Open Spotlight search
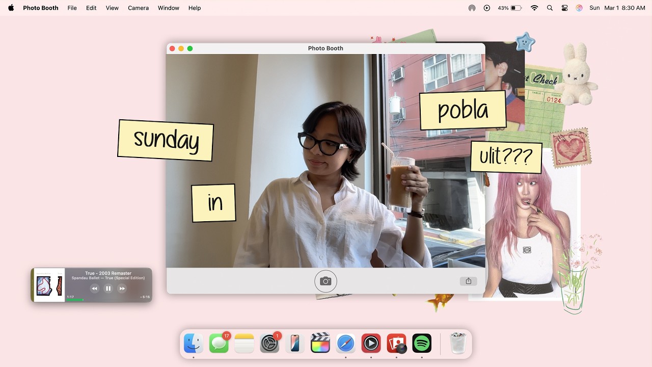 [x=550, y=8]
